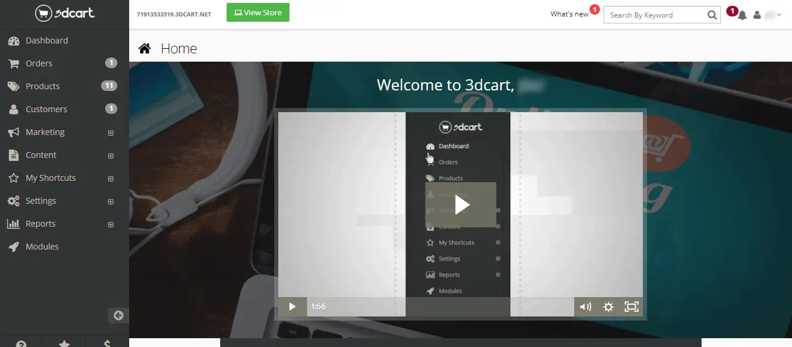
Task: Click the Reports bar chart icon
Action: click(14, 224)
